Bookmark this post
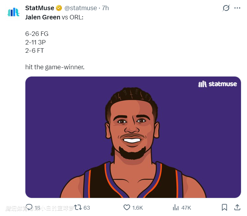The height and width of the screenshot is (216, 247). pyautogui.click(x=224, y=207)
